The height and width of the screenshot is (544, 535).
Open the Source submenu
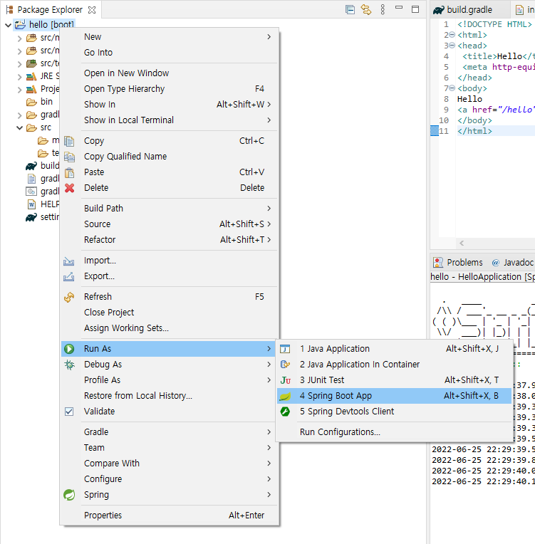pos(170,224)
